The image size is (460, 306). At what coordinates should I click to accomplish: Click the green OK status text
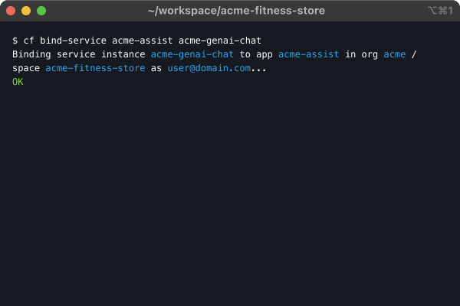[x=18, y=82]
